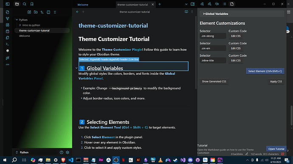This screenshot has width=293, height=164.
Task: Open Obsidian settings gear icon
Action: click(68, 152)
